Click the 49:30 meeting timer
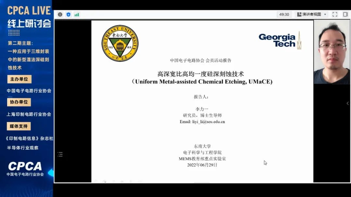 pyautogui.click(x=284, y=14)
